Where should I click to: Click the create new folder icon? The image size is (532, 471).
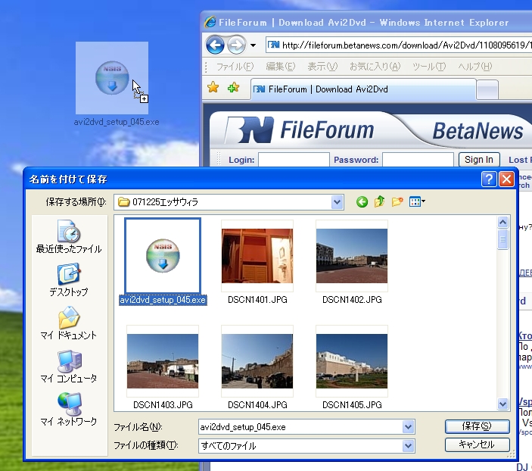click(x=397, y=201)
